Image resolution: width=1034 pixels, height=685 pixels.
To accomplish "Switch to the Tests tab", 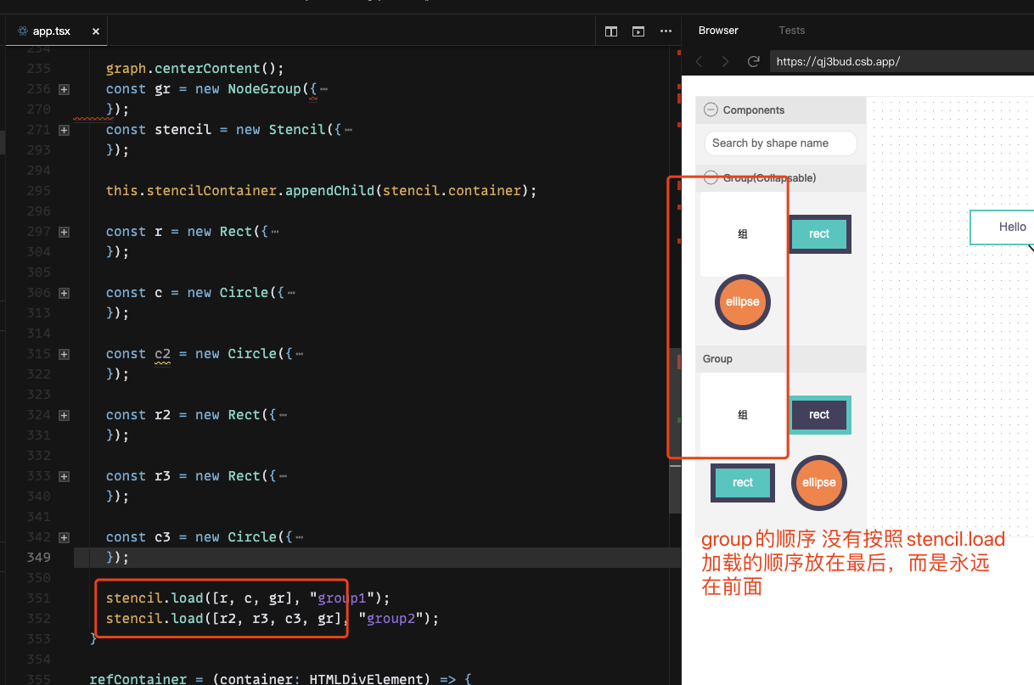I will [x=791, y=30].
